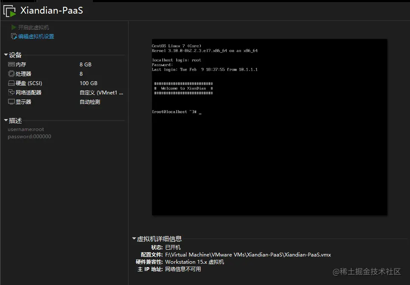Click the 网络信息不可用 IP address value
The image size is (410, 285).
pyautogui.click(x=183, y=269)
